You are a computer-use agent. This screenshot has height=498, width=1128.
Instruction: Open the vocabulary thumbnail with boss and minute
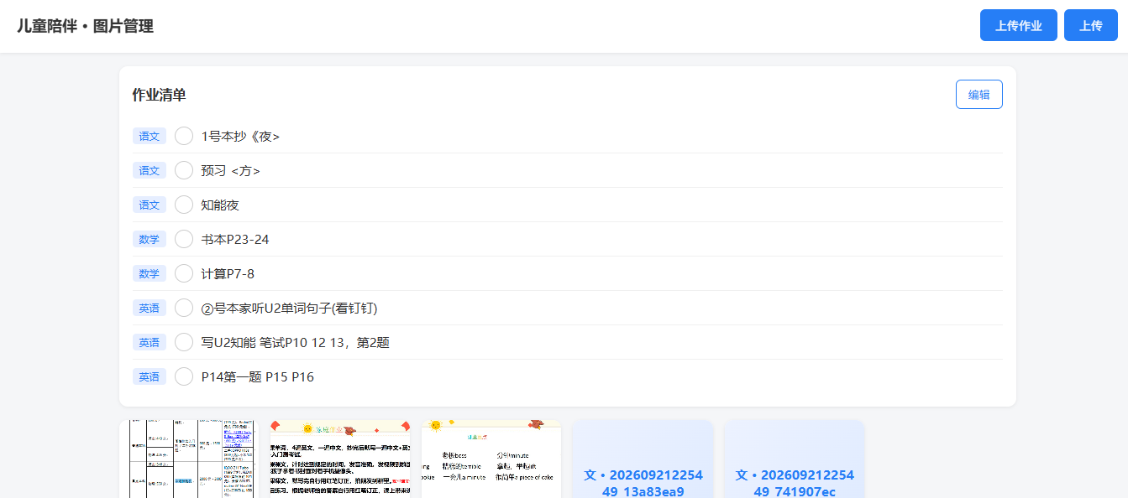pos(491,459)
